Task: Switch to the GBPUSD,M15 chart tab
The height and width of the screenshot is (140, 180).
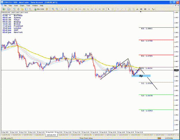Action: point(99,135)
